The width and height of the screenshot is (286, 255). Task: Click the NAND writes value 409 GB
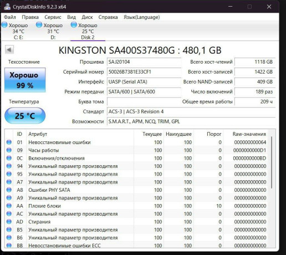pos(255,81)
